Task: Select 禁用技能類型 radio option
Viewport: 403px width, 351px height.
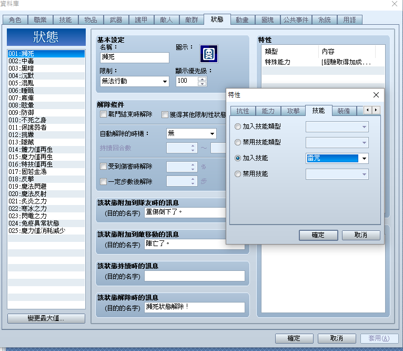Action: (x=238, y=142)
